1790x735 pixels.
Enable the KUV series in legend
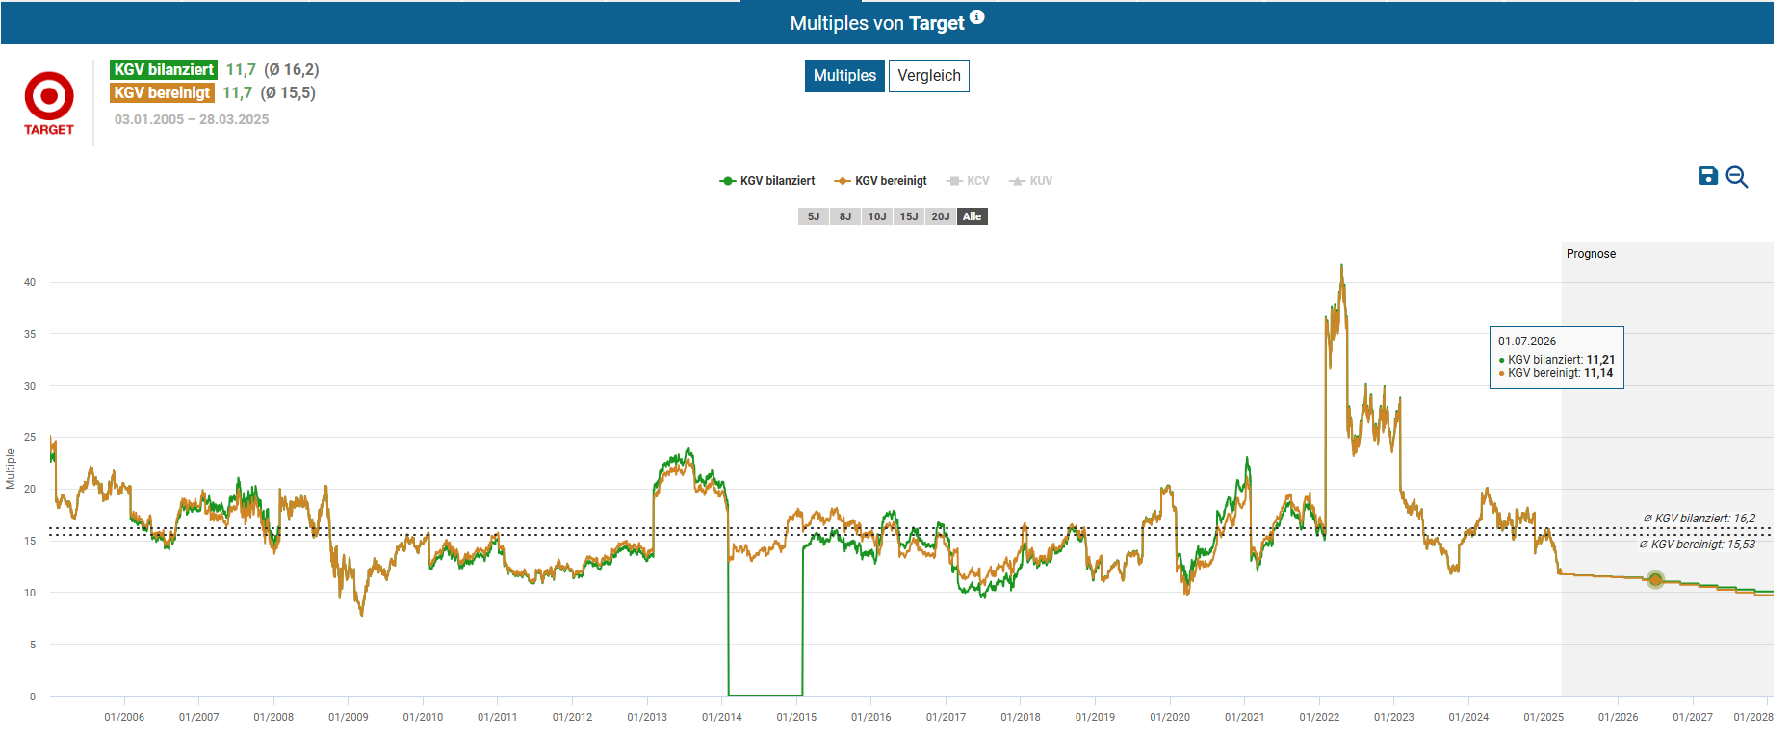coord(1030,181)
